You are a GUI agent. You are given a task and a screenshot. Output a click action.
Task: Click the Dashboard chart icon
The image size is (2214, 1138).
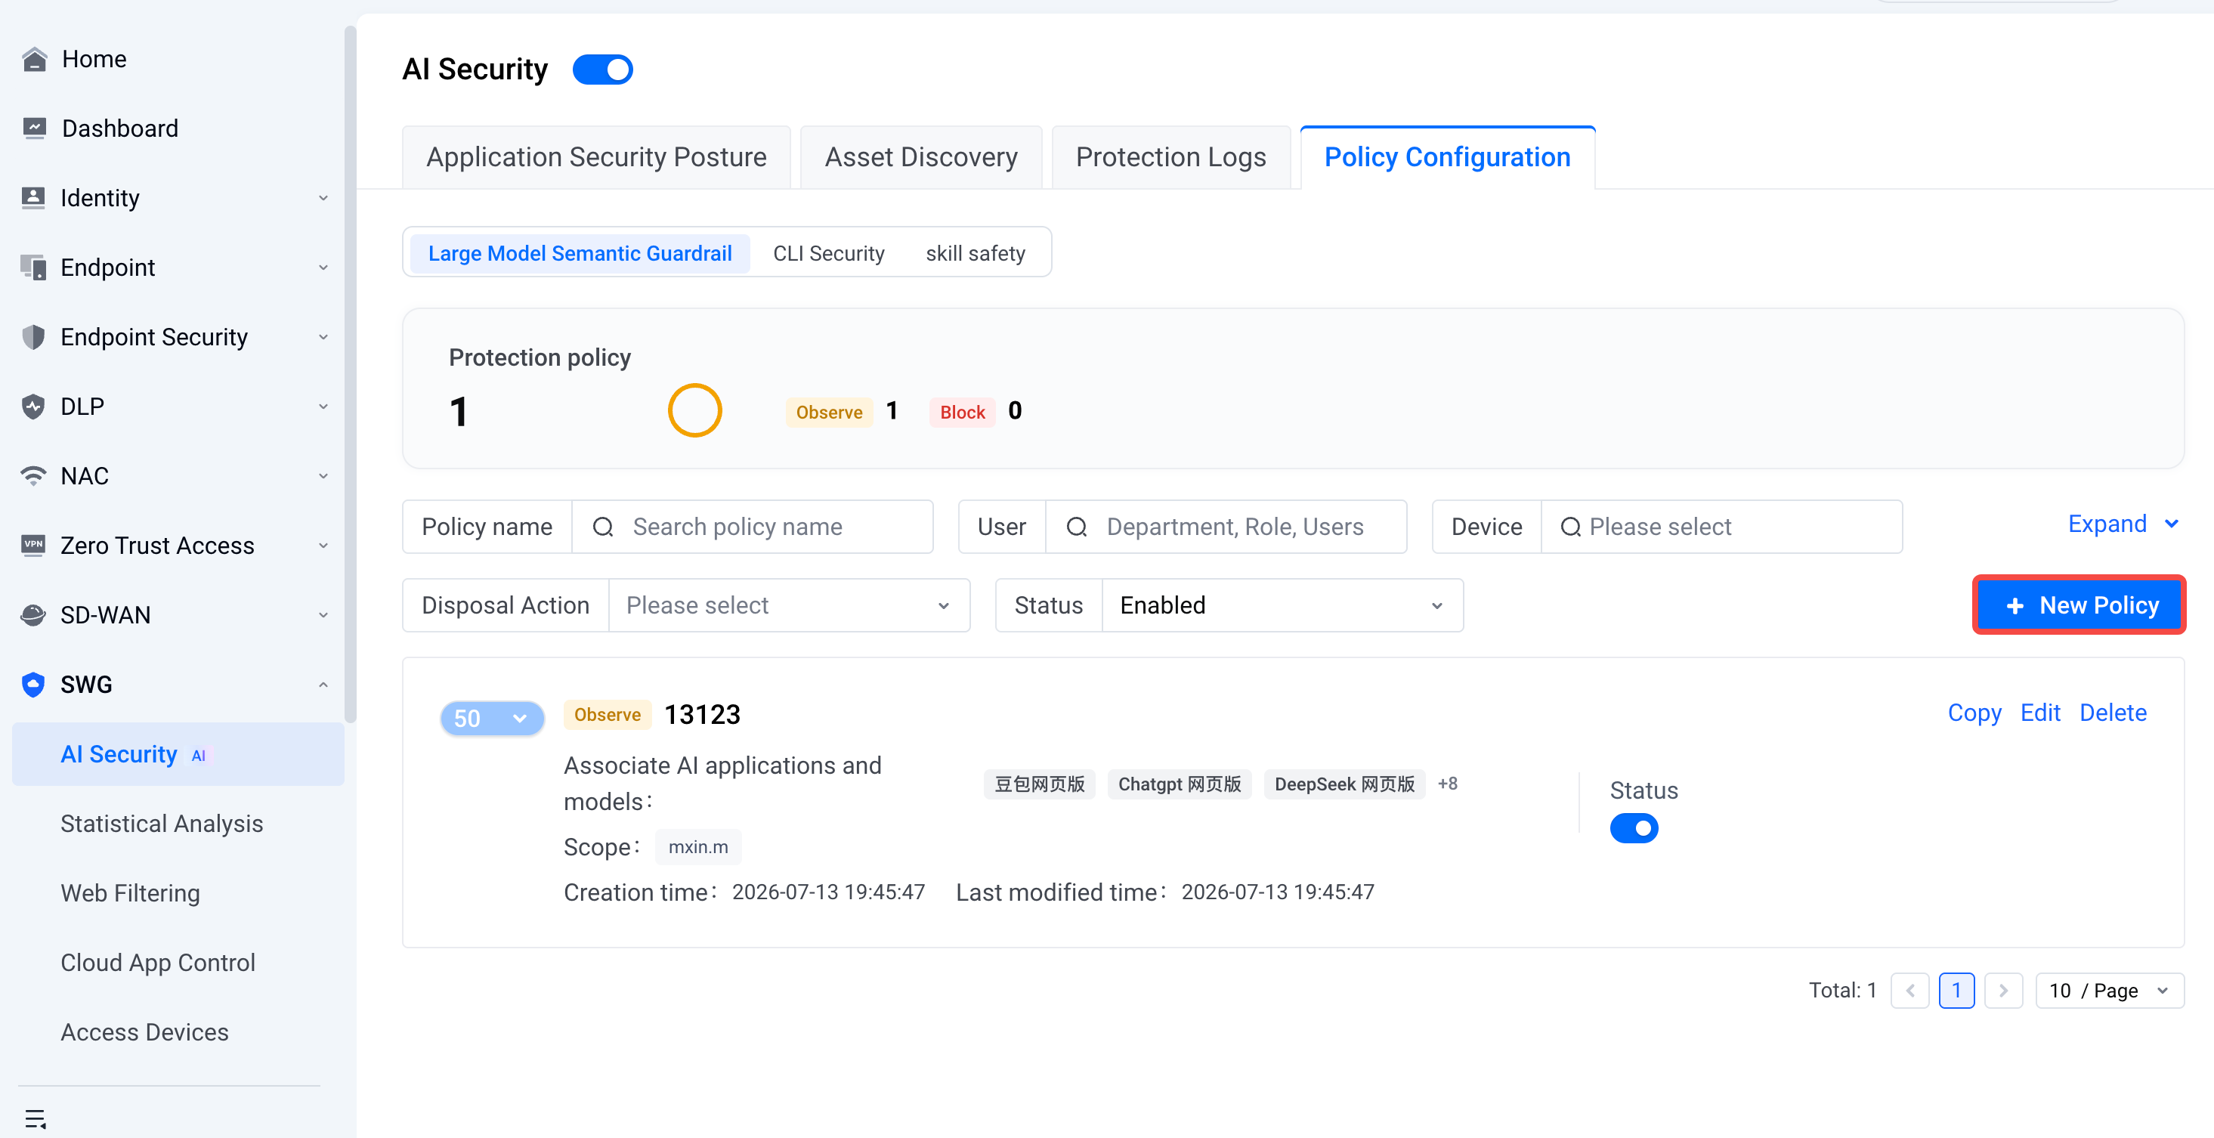[x=34, y=129]
